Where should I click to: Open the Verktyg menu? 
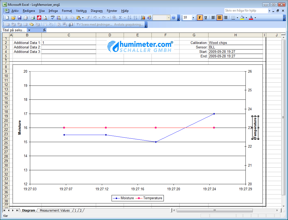[81, 11]
